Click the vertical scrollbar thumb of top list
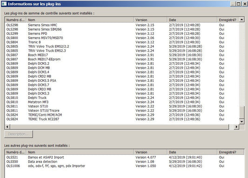Image resolution: width=248 pixels, height=178 pixels. pyautogui.click(x=241, y=112)
